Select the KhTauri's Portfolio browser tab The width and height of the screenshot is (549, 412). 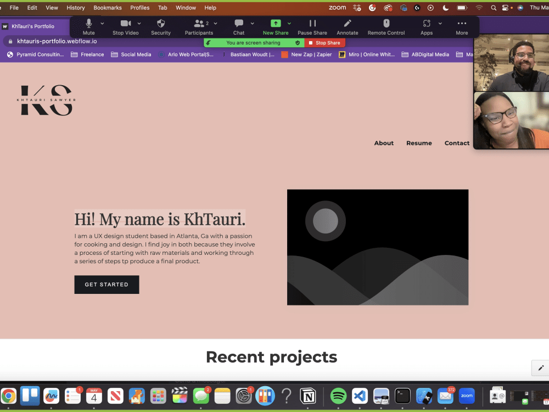[33, 26]
